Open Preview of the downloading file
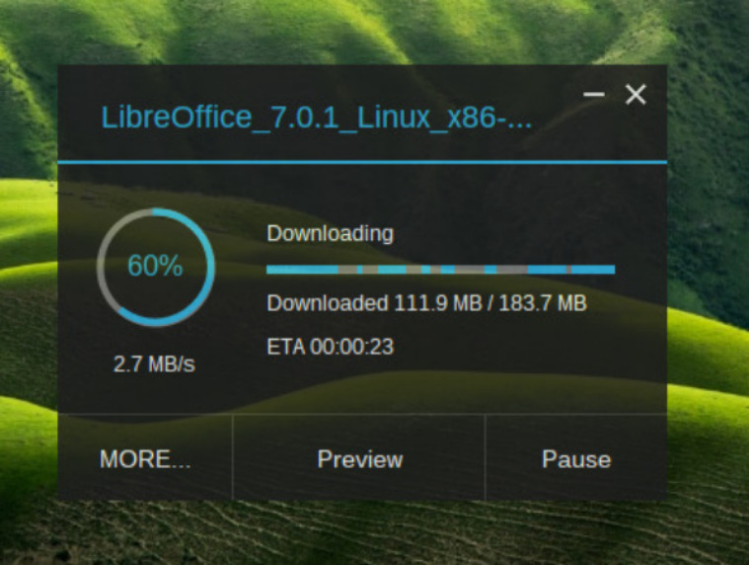The image size is (749, 565). point(359,458)
